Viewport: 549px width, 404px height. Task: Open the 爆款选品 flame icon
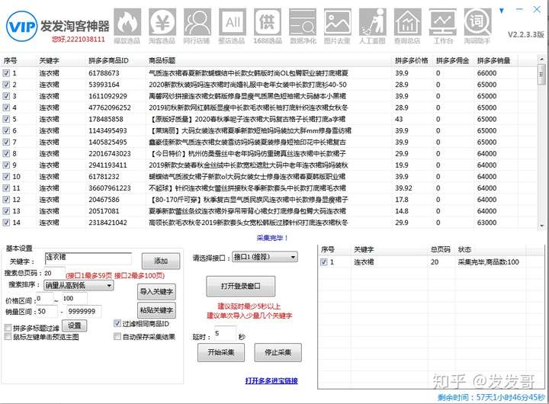point(127,22)
